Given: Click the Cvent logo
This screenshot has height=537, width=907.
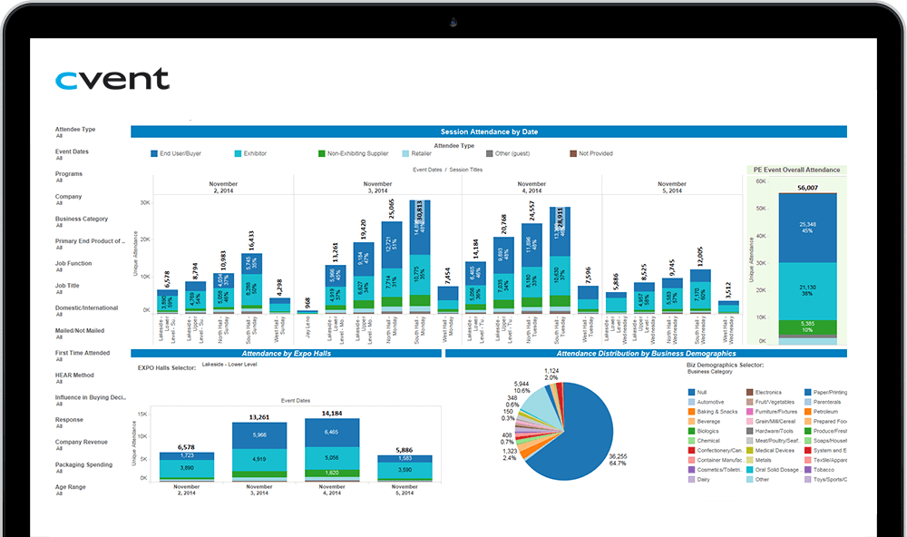Looking at the screenshot, I should (x=112, y=80).
